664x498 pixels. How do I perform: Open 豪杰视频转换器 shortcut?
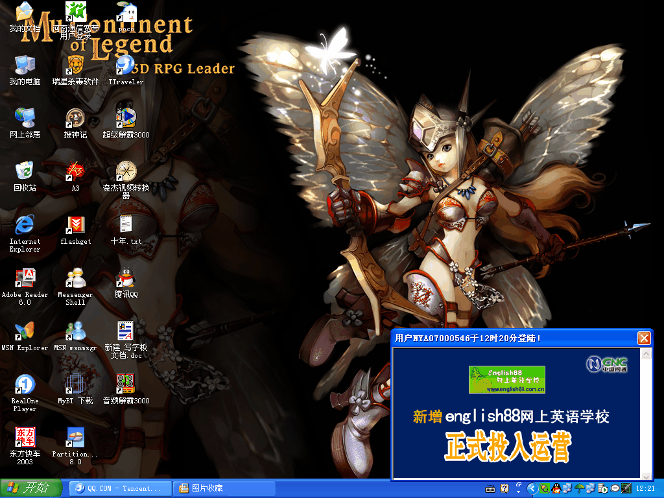[126, 180]
